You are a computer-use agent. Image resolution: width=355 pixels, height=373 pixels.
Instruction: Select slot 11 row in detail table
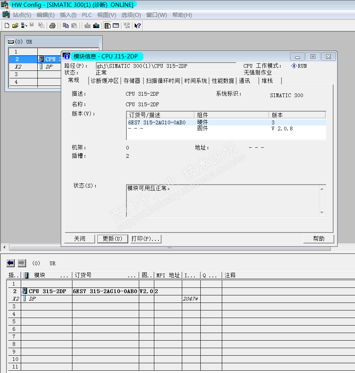pos(181,367)
